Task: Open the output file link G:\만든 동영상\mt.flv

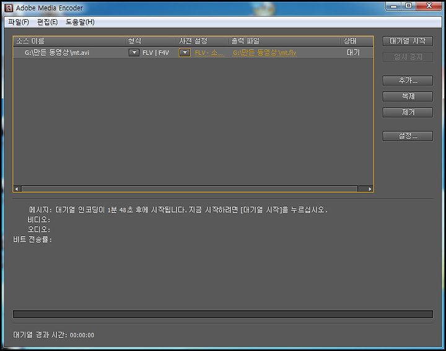Action: [x=265, y=53]
